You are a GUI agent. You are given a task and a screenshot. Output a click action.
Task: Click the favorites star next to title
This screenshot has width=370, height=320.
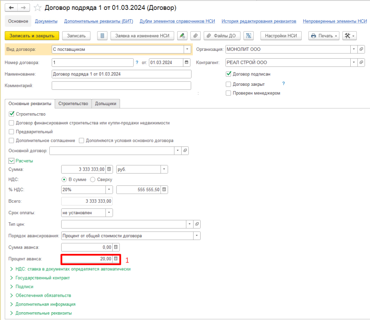tap(37, 8)
